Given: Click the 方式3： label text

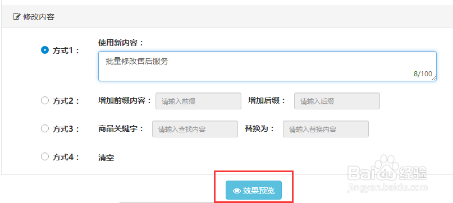Looking at the screenshot, I should (x=66, y=129).
